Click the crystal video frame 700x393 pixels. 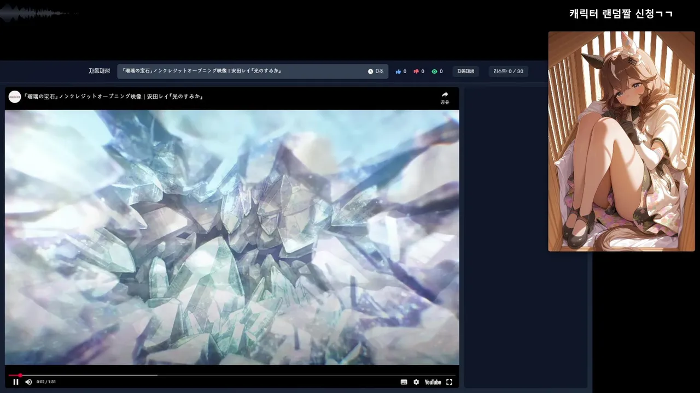[x=232, y=237]
